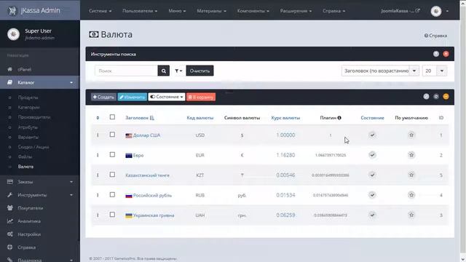
Task: Click the Справка lifebuoy icon in sidebar
Action: [9, 247]
